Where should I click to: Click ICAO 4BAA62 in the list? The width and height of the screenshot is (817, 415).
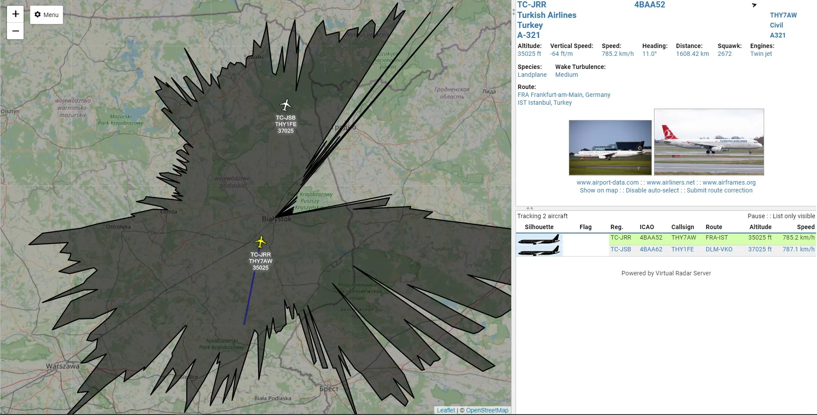coord(651,250)
